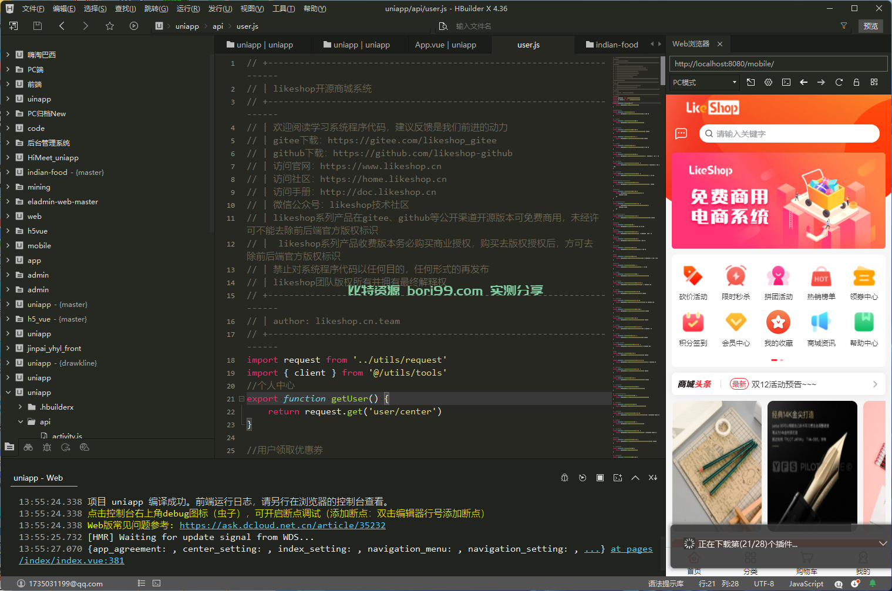Open the ask.dcloud.net.cn article link
The height and width of the screenshot is (591, 892).
[x=282, y=525]
